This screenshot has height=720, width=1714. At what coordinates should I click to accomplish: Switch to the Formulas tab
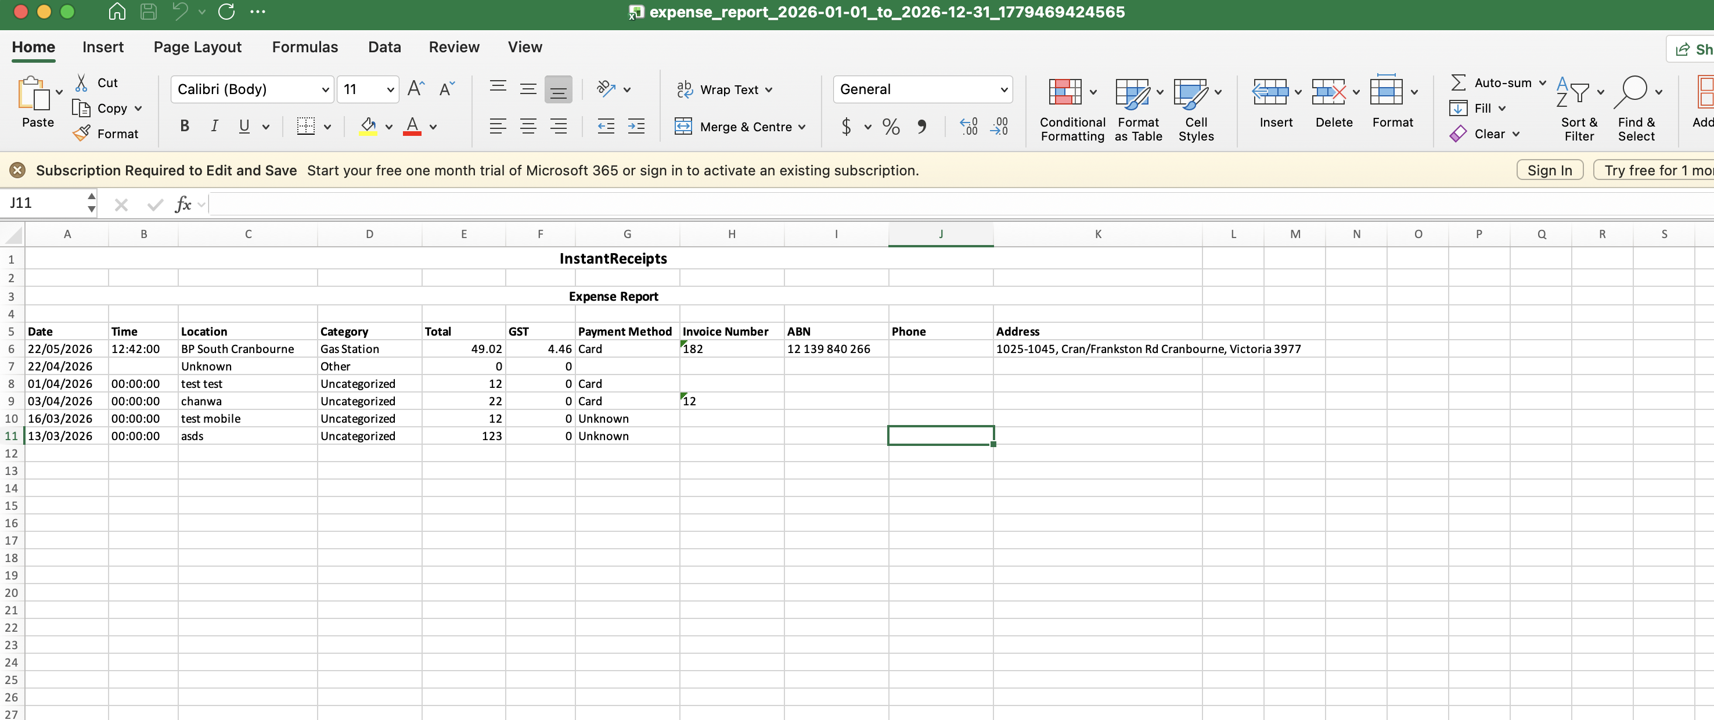[x=305, y=47]
